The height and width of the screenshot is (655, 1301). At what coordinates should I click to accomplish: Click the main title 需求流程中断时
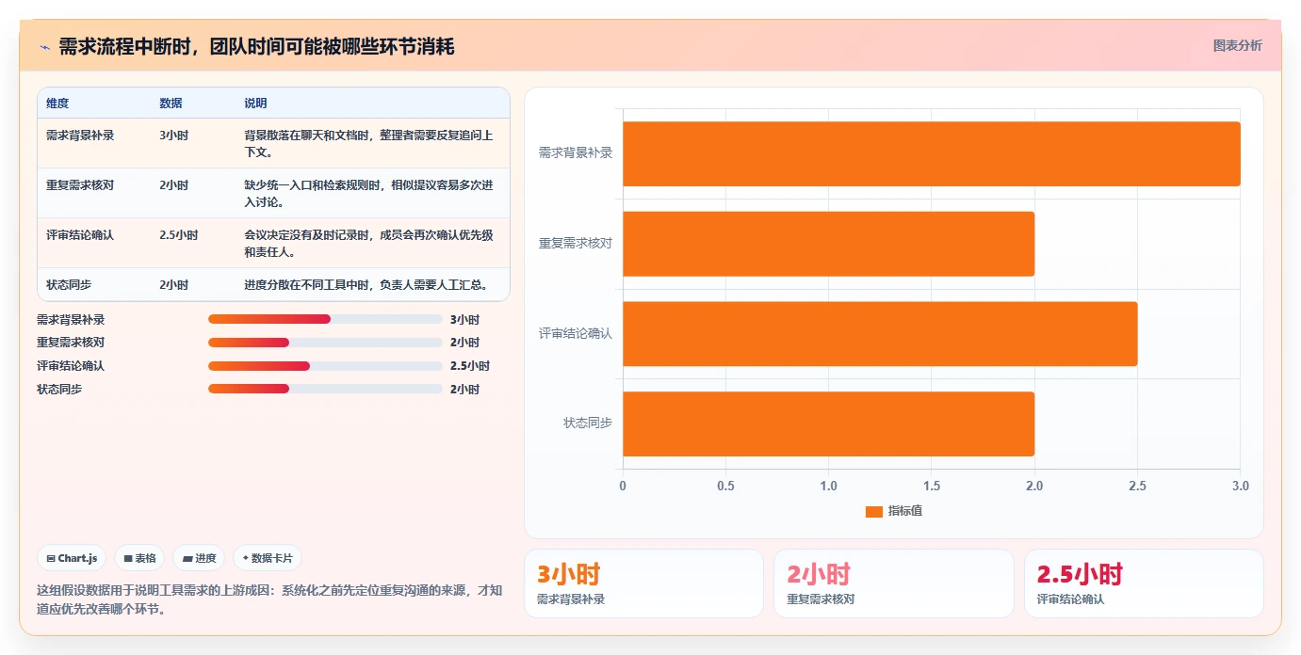(x=257, y=46)
